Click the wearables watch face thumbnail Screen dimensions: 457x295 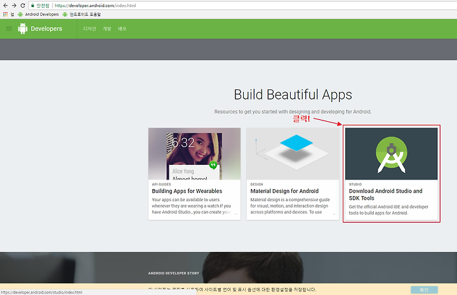(x=194, y=154)
